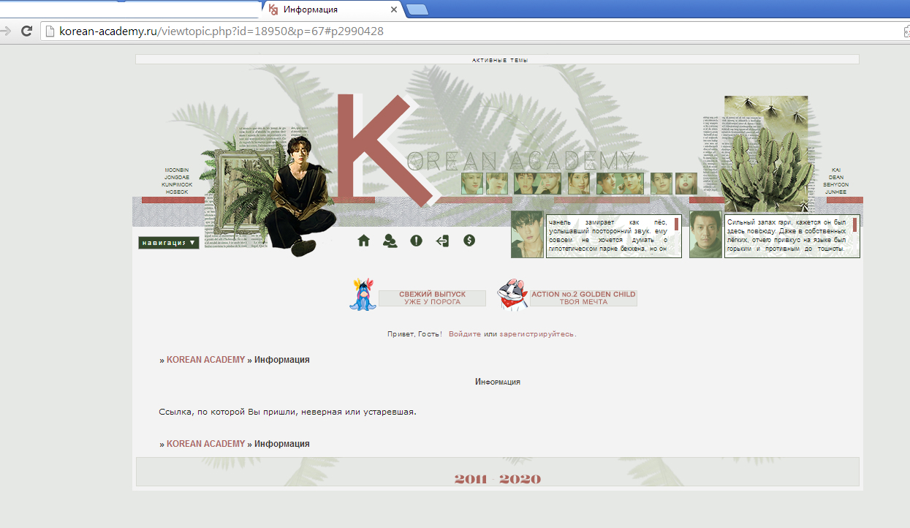Open the new empty browser tab button
Image resolution: width=910 pixels, height=528 pixels.
click(x=417, y=10)
